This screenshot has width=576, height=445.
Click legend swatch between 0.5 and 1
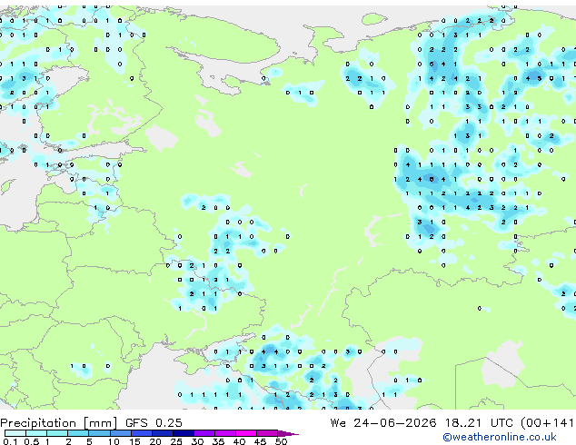click(x=36, y=433)
